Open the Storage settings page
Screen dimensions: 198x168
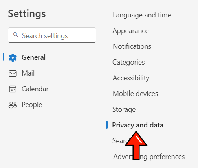click(x=124, y=109)
